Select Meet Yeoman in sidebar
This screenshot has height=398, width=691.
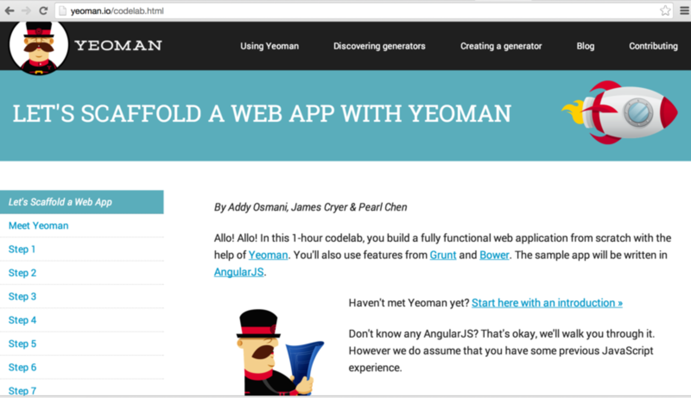(38, 226)
